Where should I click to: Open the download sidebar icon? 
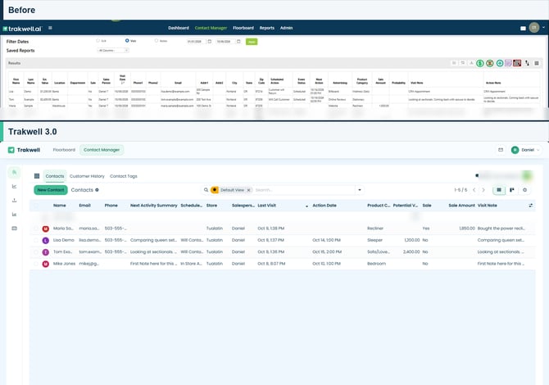tap(15, 200)
